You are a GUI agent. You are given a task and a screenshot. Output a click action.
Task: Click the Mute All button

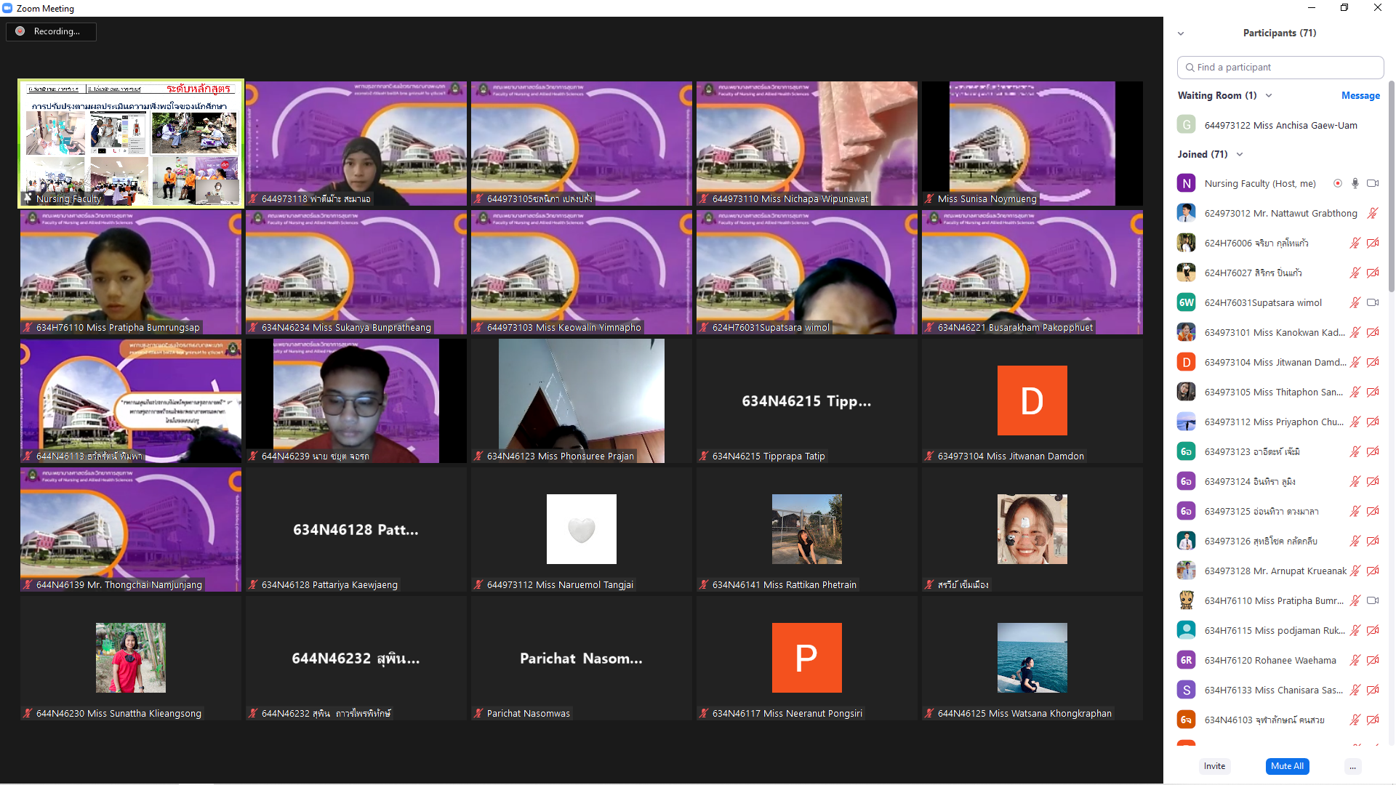(1287, 767)
